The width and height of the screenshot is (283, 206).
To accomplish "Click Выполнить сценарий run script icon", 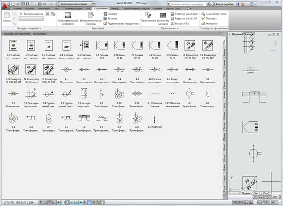I will click(x=162, y=16).
